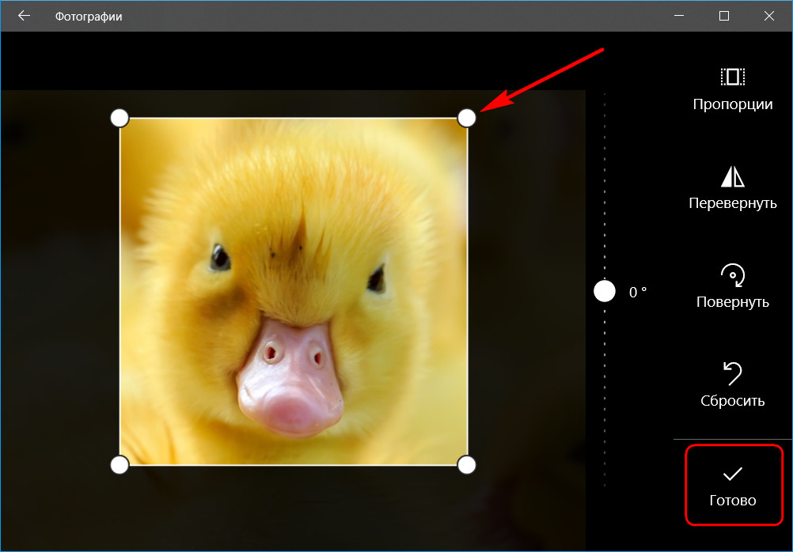
Task: Maximize the Фотографии window
Action: pos(723,16)
